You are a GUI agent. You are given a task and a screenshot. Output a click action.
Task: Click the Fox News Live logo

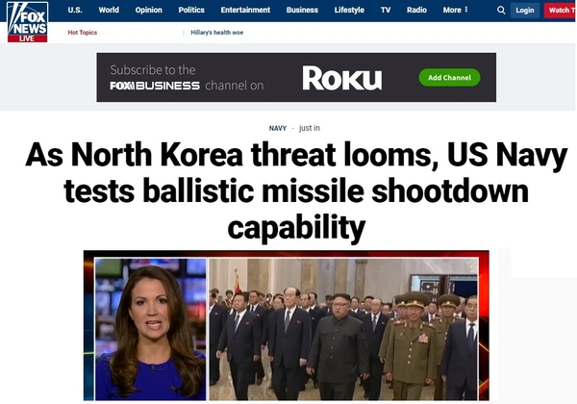coord(28,22)
